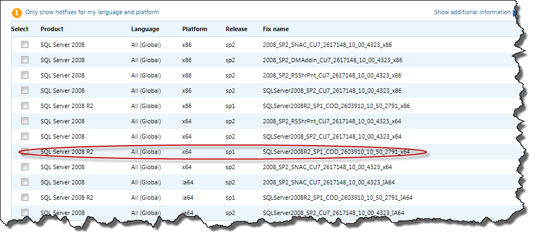This screenshot has height=239, width=538.
Task: Select SQLServer2008R2_SP1_COD IA64 row checkbox
Action: [x=25, y=197]
